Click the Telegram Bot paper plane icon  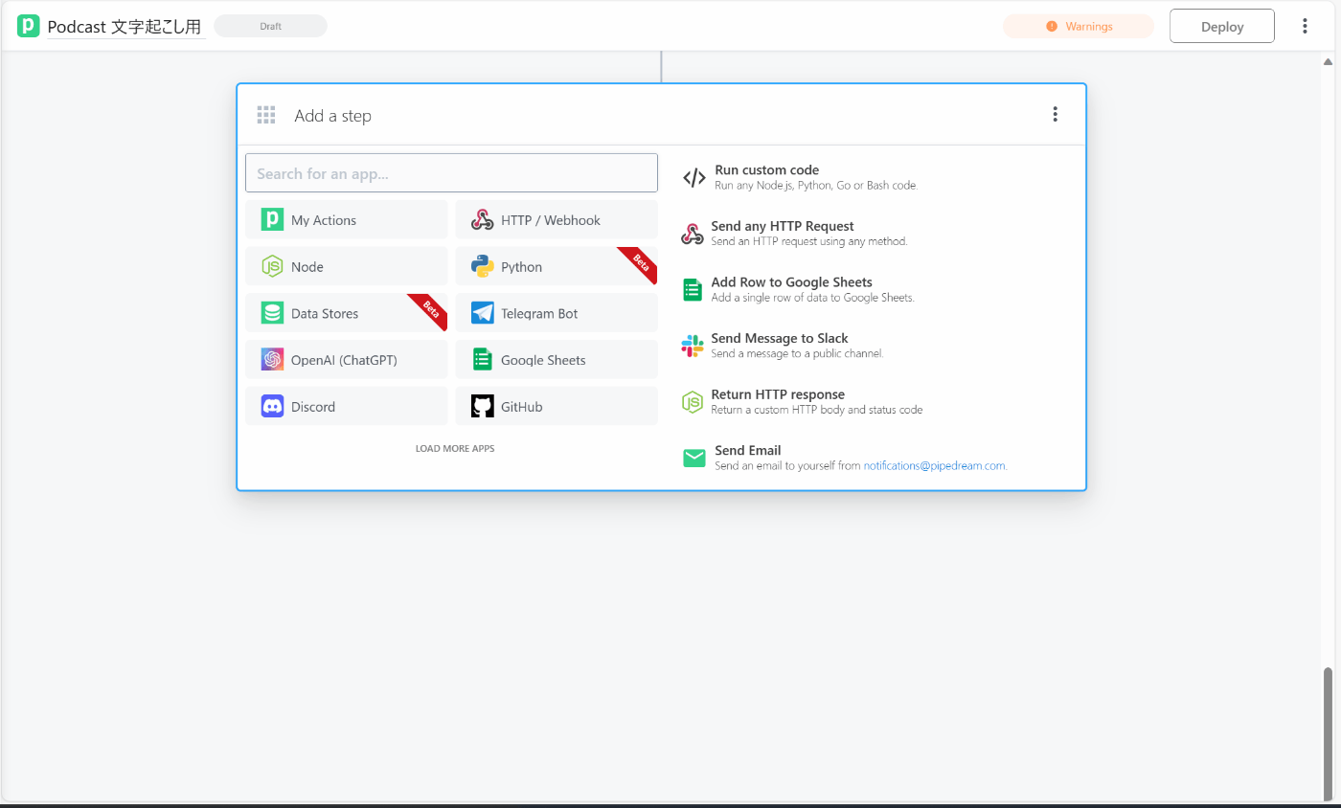click(482, 313)
